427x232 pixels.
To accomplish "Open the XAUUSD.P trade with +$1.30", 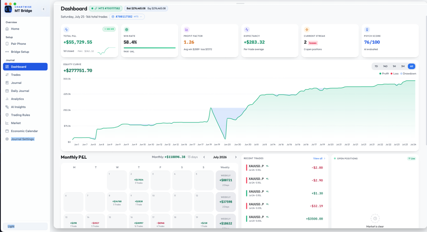I will pyautogui.click(x=285, y=193).
